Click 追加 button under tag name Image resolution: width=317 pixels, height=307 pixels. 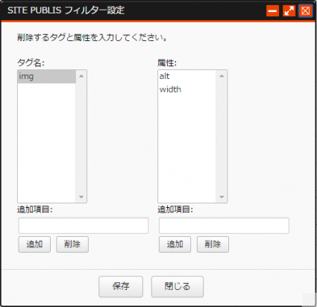(x=34, y=244)
